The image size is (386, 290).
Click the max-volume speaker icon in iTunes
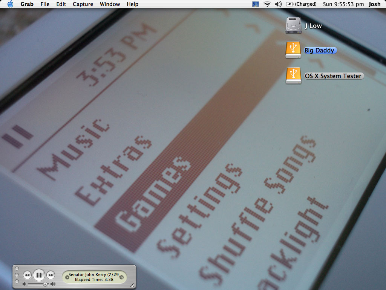pos(53,284)
